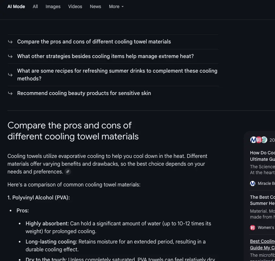Click the stacked source favicons cluster

(x=259, y=140)
